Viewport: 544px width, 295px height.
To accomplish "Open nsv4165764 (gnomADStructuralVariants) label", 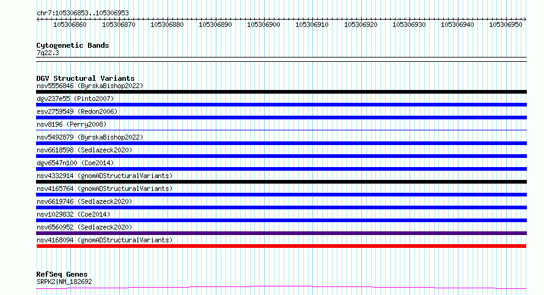I will (x=105, y=189).
